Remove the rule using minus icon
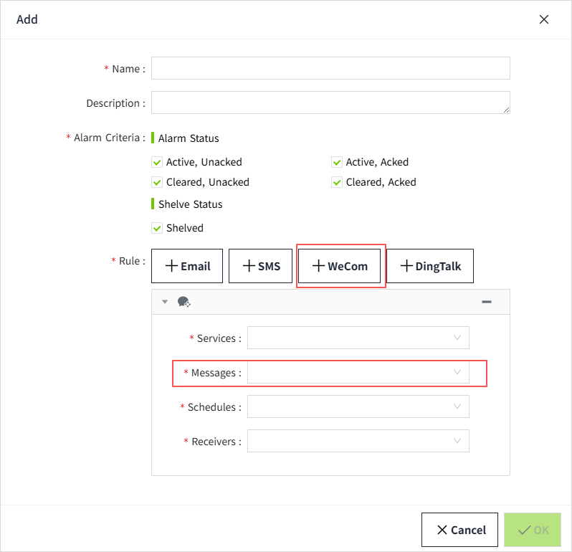 click(487, 302)
